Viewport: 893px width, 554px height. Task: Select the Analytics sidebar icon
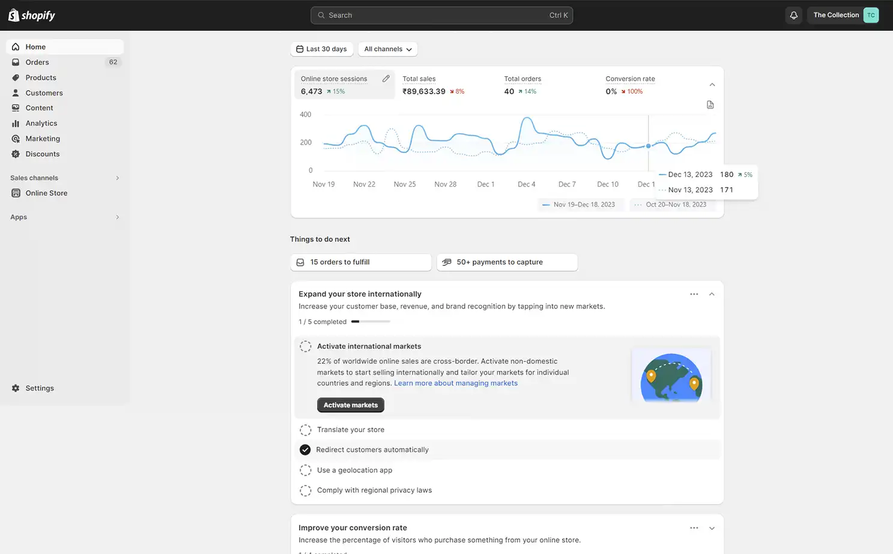pyautogui.click(x=15, y=123)
